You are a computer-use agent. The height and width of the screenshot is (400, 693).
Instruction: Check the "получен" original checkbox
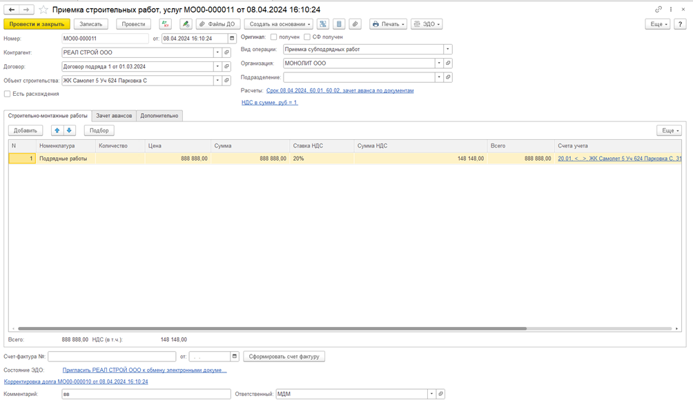274,37
